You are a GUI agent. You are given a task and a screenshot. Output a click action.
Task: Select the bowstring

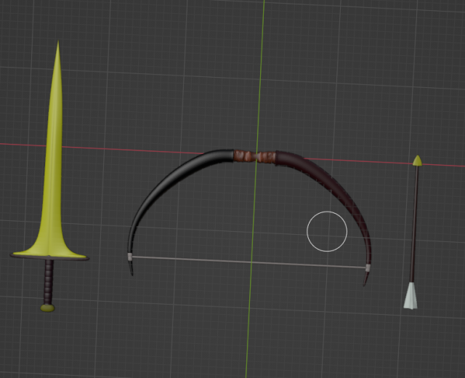click(248, 262)
